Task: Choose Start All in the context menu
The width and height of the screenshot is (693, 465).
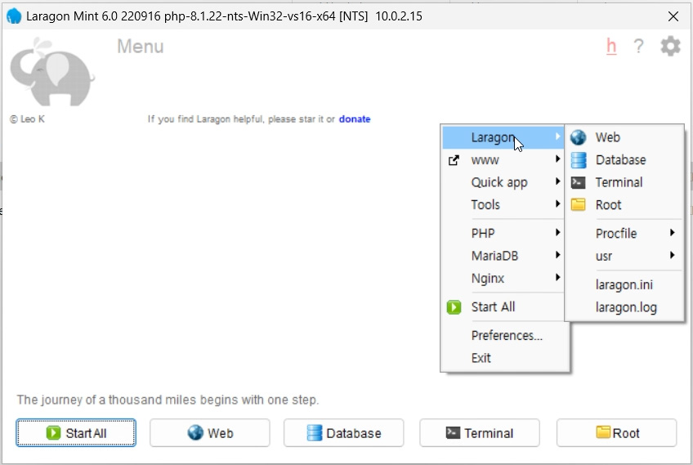Action: [503, 306]
